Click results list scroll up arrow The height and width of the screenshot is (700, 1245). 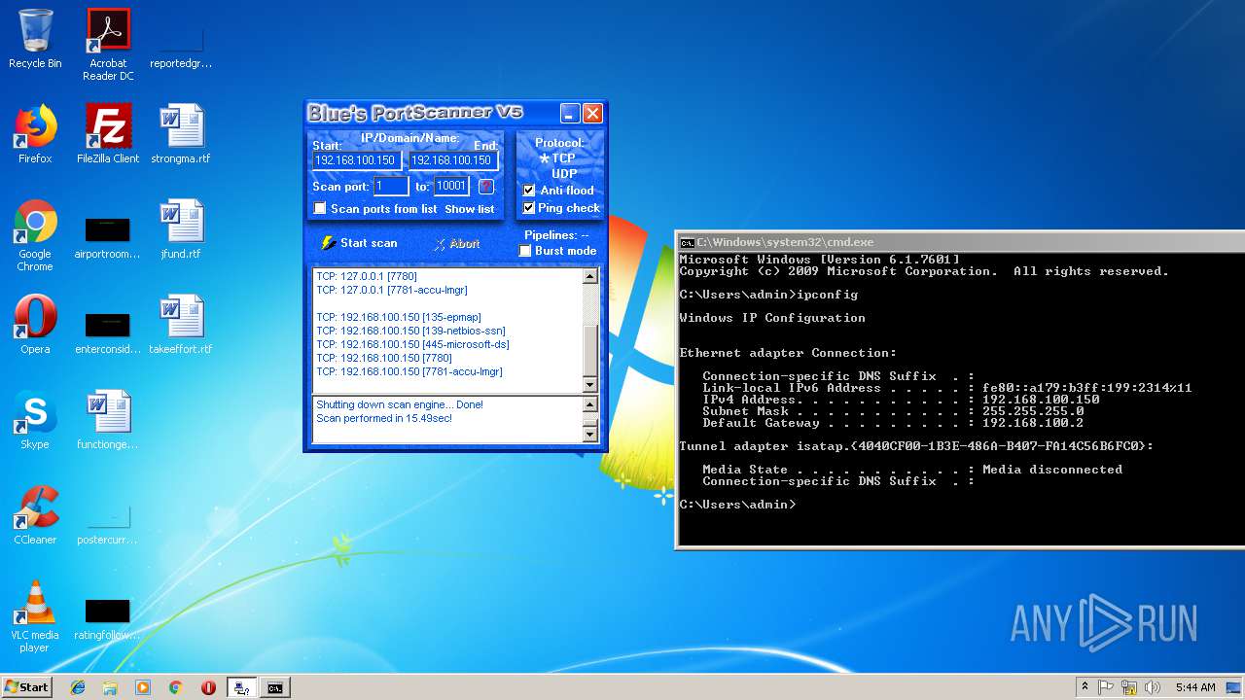pyautogui.click(x=589, y=277)
